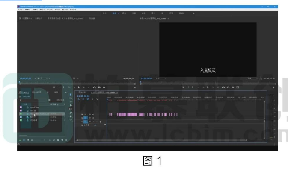Toggle lock on the top video track
This screenshot has height=174, width=288.
[83, 114]
